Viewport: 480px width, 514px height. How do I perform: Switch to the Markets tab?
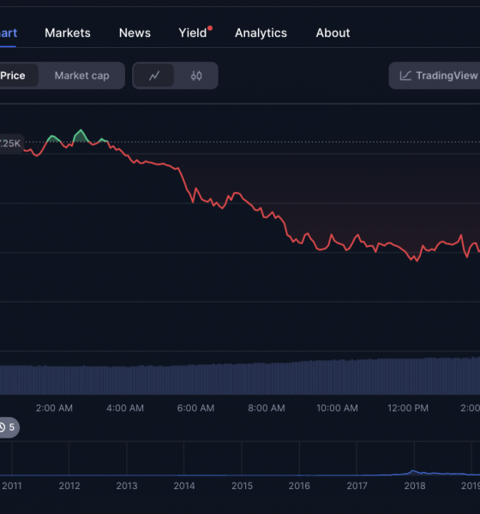tap(67, 33)
